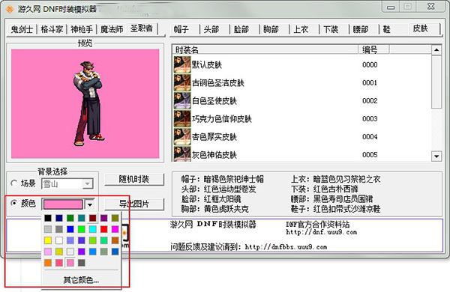Switch to the 鬼剑士 class tab
Image resolution: width=450 pixels, height=292 pixels.
pos(22,29)
